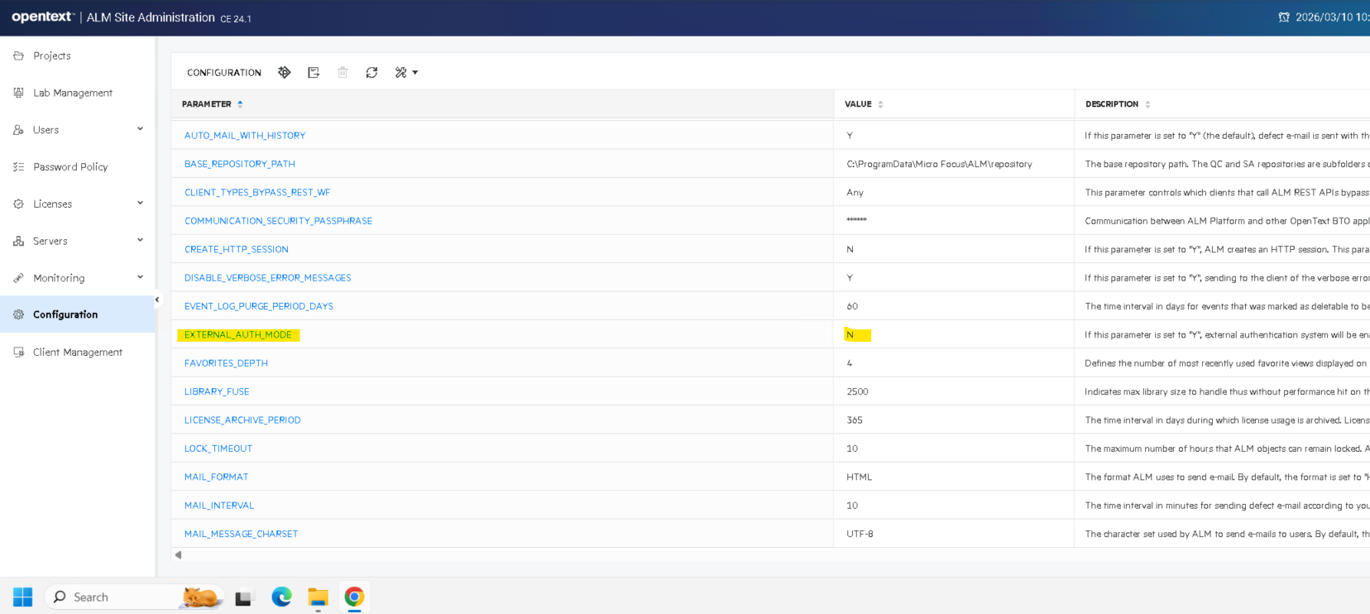Switch to Google Chrome in the taskbar

point(354,597)
